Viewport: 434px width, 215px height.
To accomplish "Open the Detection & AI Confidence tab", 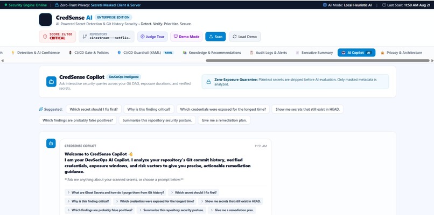I will tap(36, 53).
